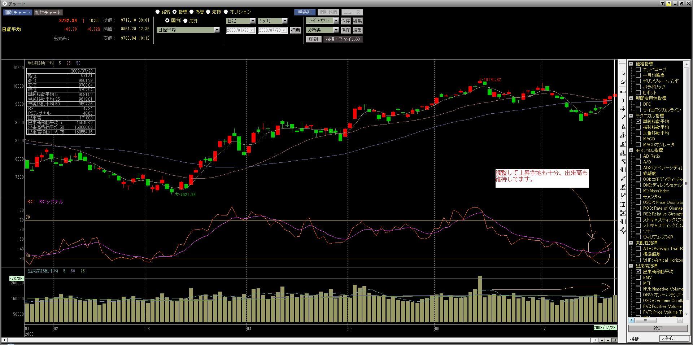Select the eraser tool in drawing toolbar
Screen dimensions: 693x345
[623, 82]
